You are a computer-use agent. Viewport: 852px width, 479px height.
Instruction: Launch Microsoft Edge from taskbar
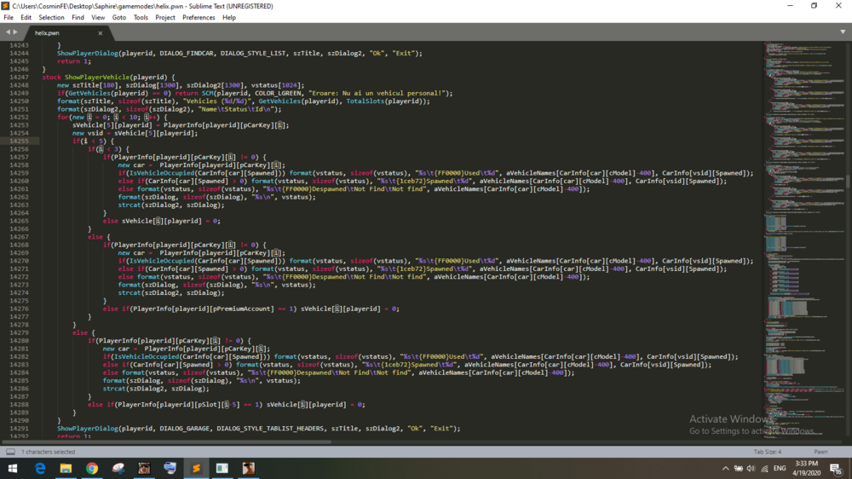pyautogui.click(x=40, y=468)
